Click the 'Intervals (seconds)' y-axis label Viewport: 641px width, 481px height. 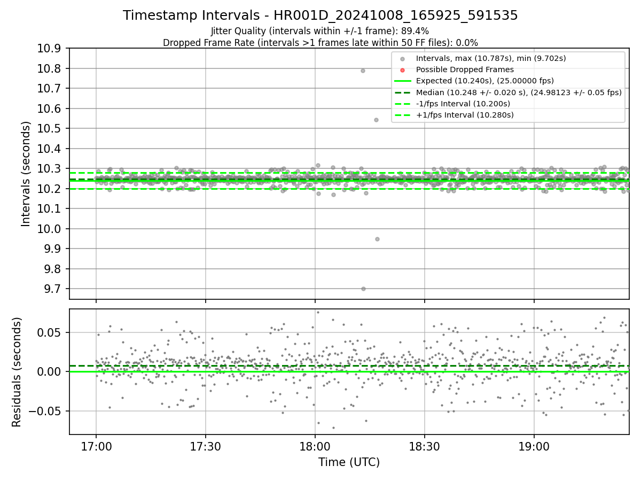(26, 174)
